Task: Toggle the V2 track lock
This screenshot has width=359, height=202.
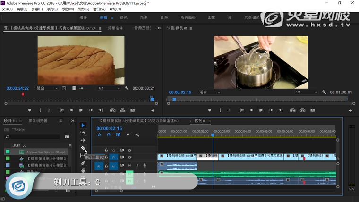Action: [106, 150]
